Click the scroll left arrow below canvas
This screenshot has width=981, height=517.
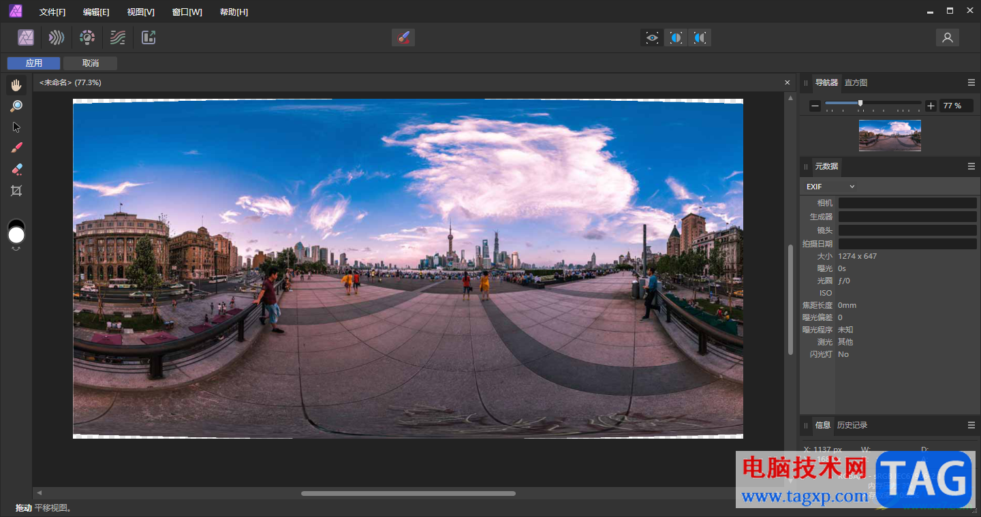tap(39, 492)
